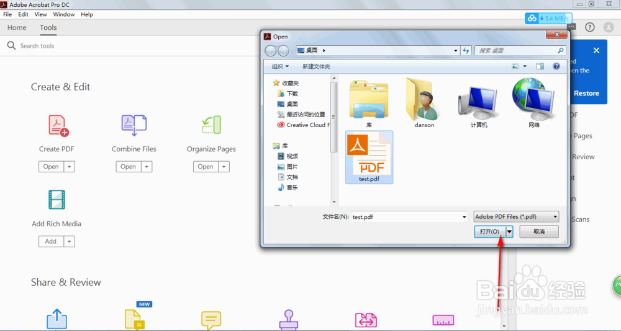Click the Create PDF tool icon
Viewport: 621px width, 331px height.
[58, 125]
